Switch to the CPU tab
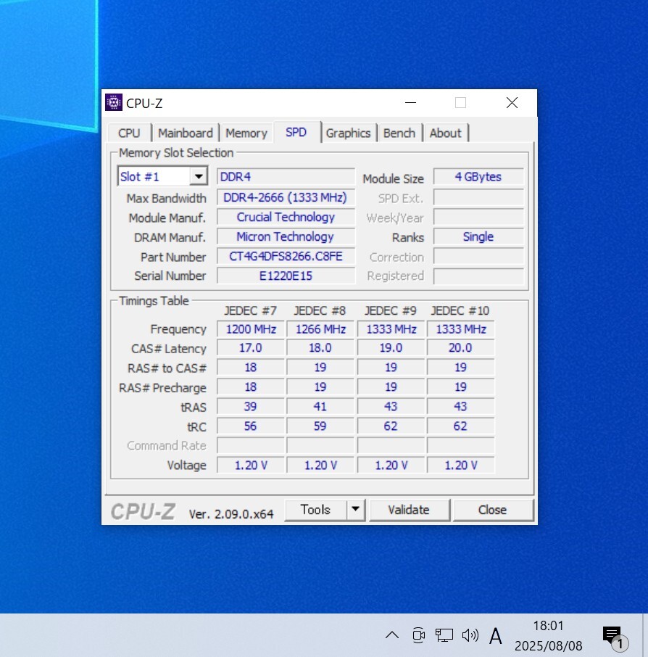 [x=129, y=133]
